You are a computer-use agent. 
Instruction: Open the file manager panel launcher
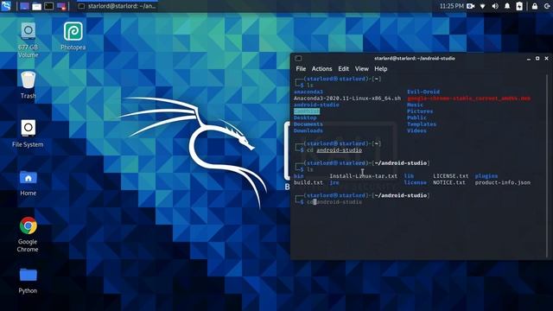click(x=36, y=6)
